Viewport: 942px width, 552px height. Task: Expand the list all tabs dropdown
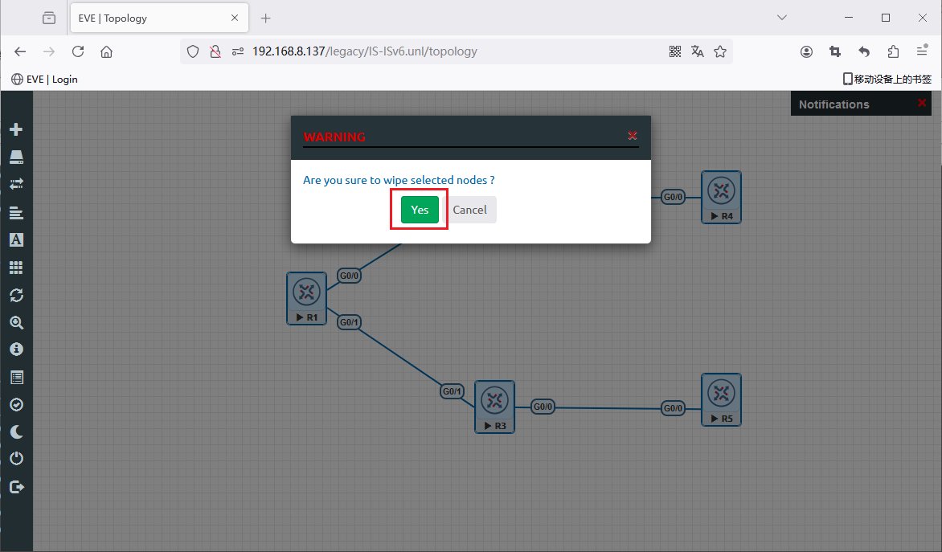[x=782, y=18]
